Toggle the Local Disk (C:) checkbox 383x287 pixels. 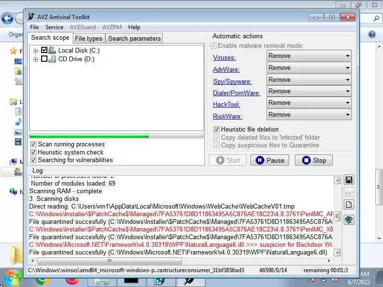click(x=44, y=50)
